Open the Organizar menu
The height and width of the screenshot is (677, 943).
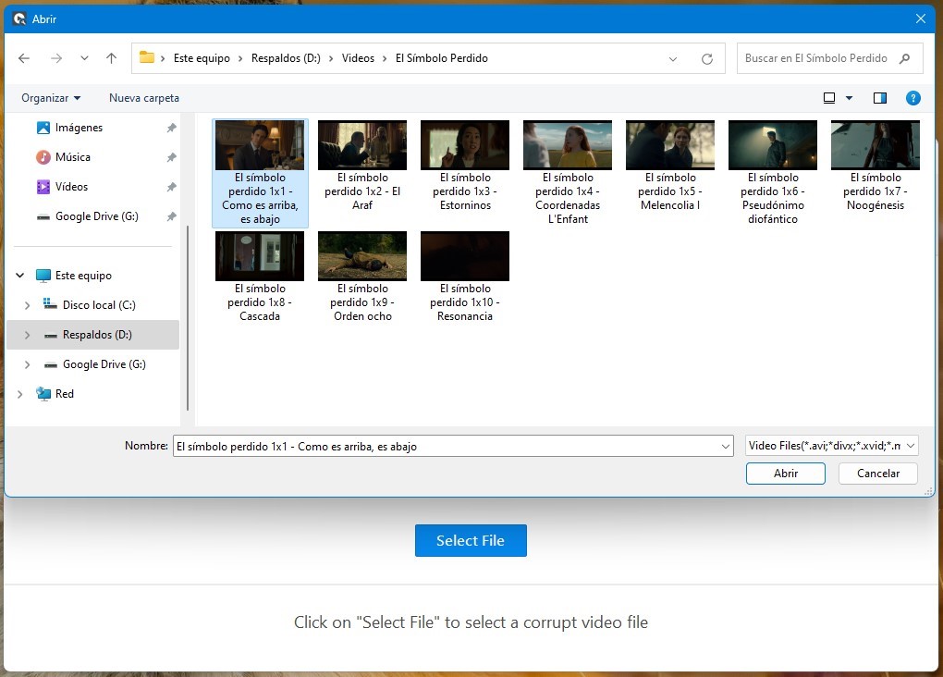pyautogui.click(x=51, y=98)
